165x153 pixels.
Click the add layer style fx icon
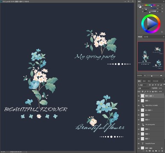click(147, 151)
